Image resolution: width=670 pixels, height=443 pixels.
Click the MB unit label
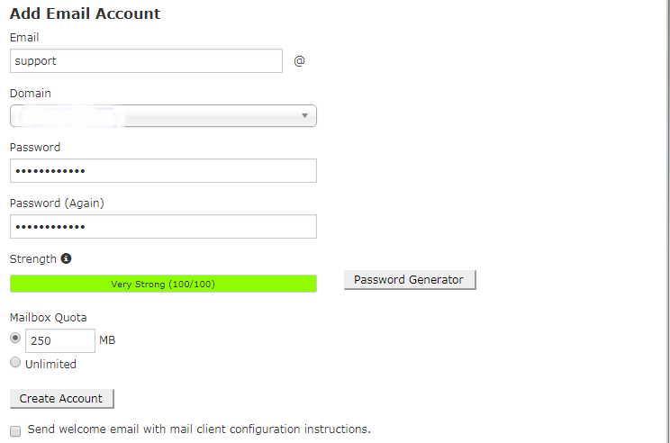(x=107, y=340)
